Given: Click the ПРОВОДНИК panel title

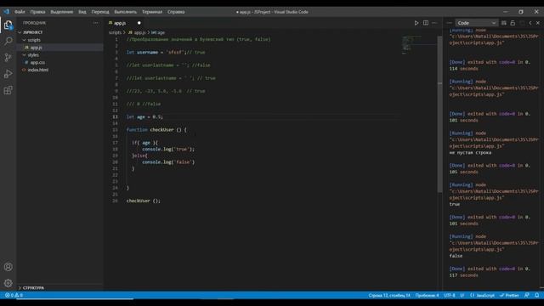Looking at the screenshot, I should coord(34,23).
